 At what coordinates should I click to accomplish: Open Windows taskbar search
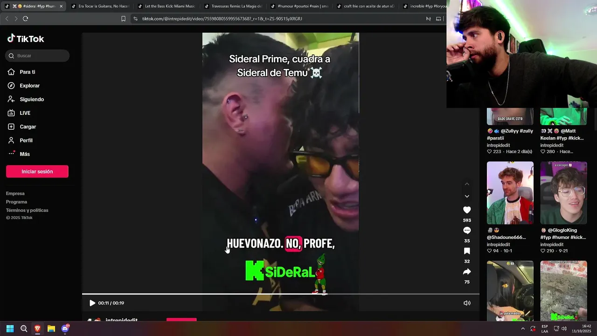pos(24,329)
